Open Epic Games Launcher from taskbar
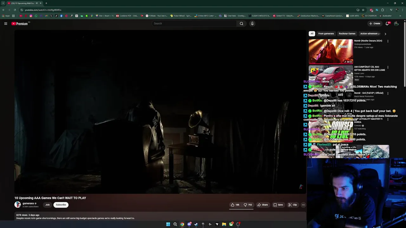This screenshot has width=406, height=228. click(x=203, y=224)
